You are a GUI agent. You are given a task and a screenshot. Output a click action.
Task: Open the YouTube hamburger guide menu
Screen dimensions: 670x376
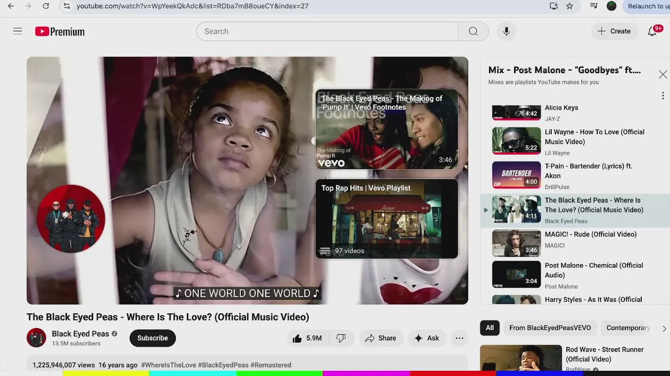(18, 31)
